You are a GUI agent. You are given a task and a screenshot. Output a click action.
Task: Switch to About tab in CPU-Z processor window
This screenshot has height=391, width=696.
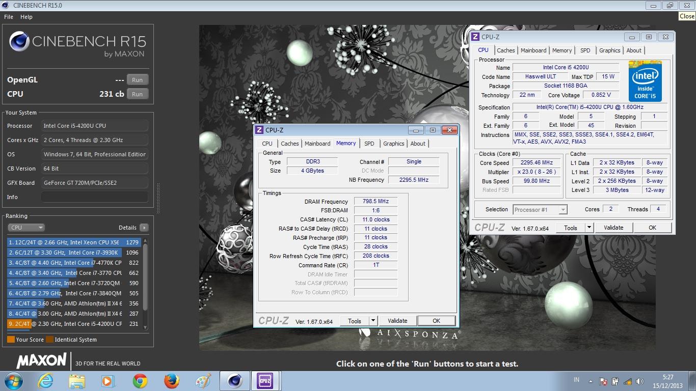coord(634,50)
